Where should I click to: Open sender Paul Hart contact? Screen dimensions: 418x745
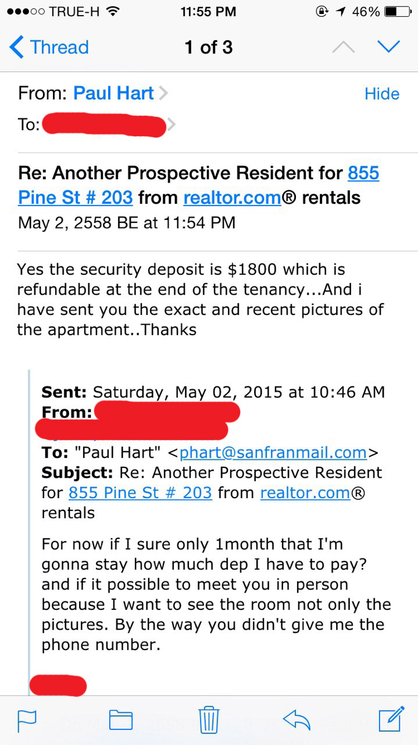tap(113, 93)
